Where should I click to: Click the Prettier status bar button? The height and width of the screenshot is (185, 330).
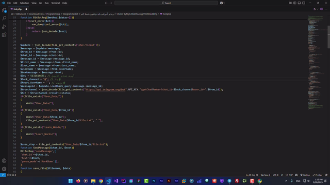(x=318, y=175)
